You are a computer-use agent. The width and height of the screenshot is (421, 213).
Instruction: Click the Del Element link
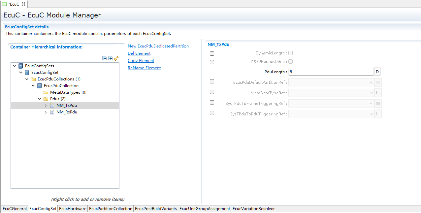(139, 53)
